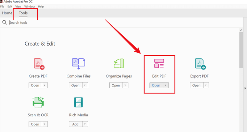Open the Organize Pages tool button
The image size is (247, 132).
pyautogui.click(x=116, y=85)
